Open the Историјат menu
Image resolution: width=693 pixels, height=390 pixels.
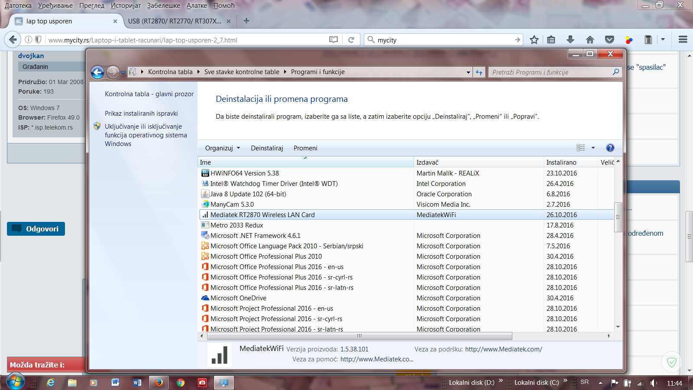126,6
